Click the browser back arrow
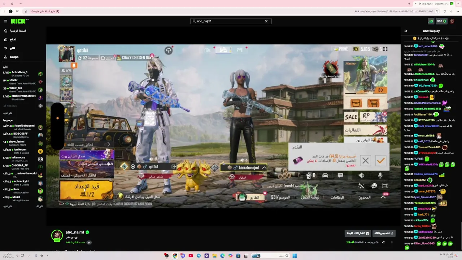 coord(458,12)
